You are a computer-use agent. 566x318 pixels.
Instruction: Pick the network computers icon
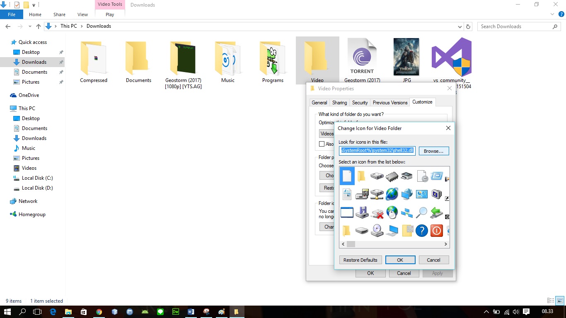click(406, 213)
